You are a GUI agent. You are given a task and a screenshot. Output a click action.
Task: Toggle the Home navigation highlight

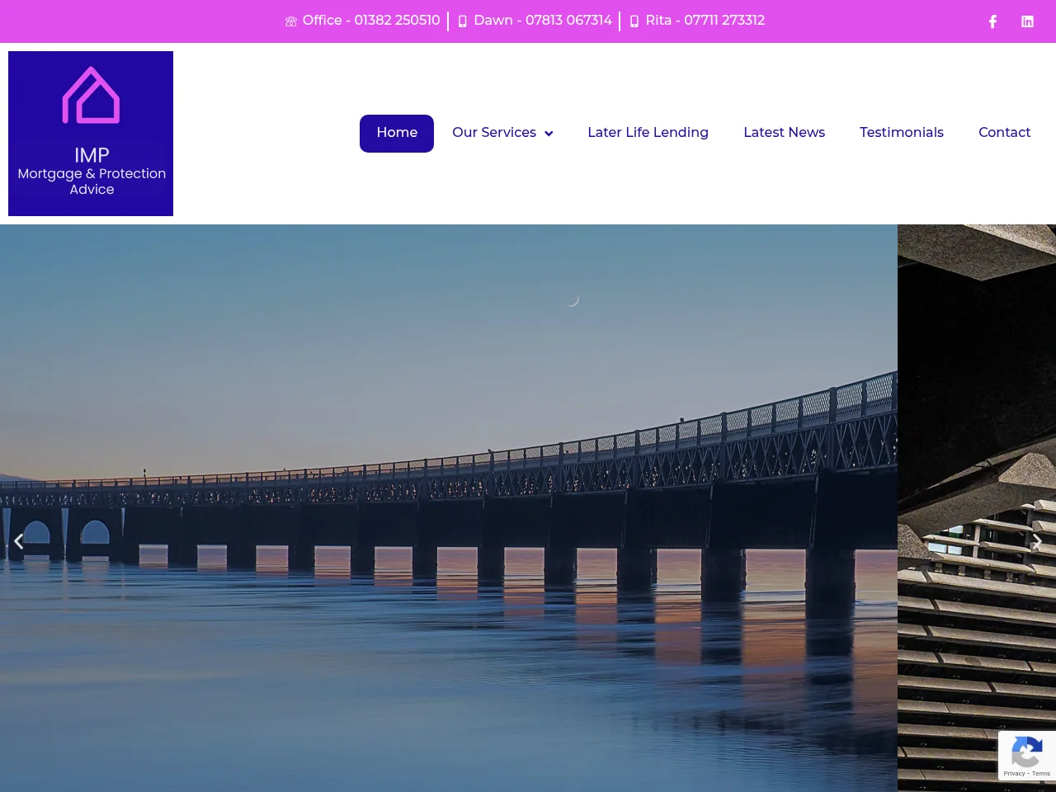[x=397, y=133]
